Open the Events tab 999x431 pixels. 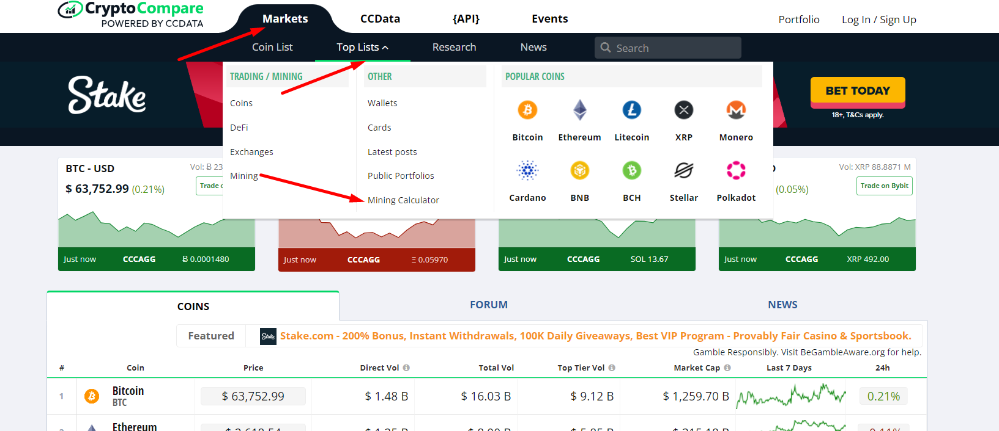549,19
